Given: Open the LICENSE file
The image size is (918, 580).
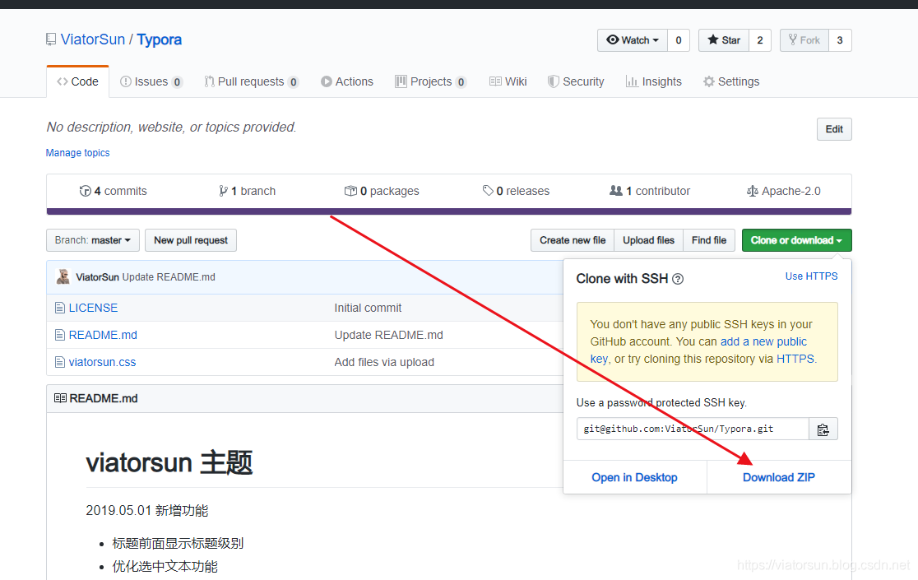Looking at the screenshot, I should pyautogui.click(x=93, y=308).
